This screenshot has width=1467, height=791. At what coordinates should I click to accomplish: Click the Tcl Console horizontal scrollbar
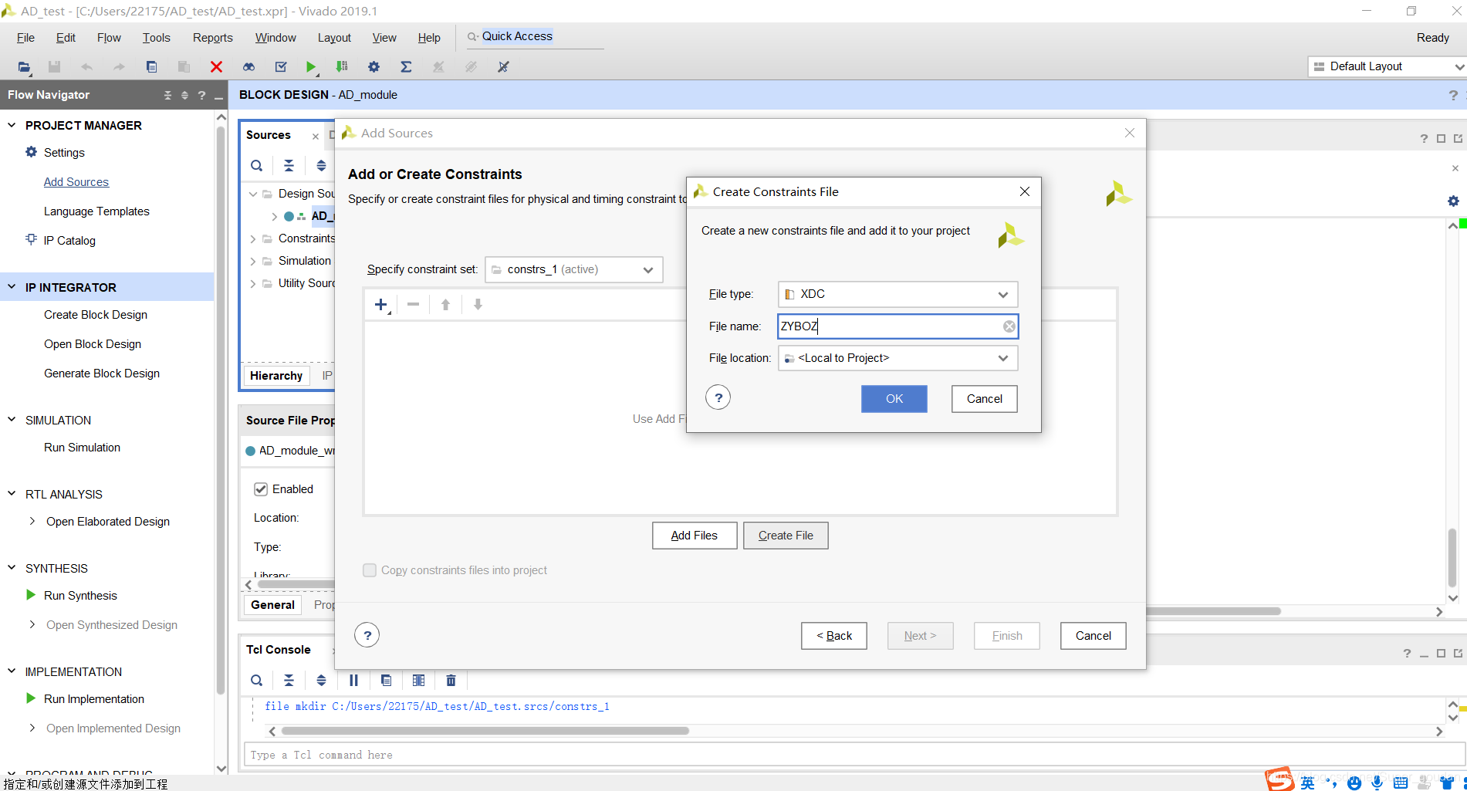click(x=485, y=731)
